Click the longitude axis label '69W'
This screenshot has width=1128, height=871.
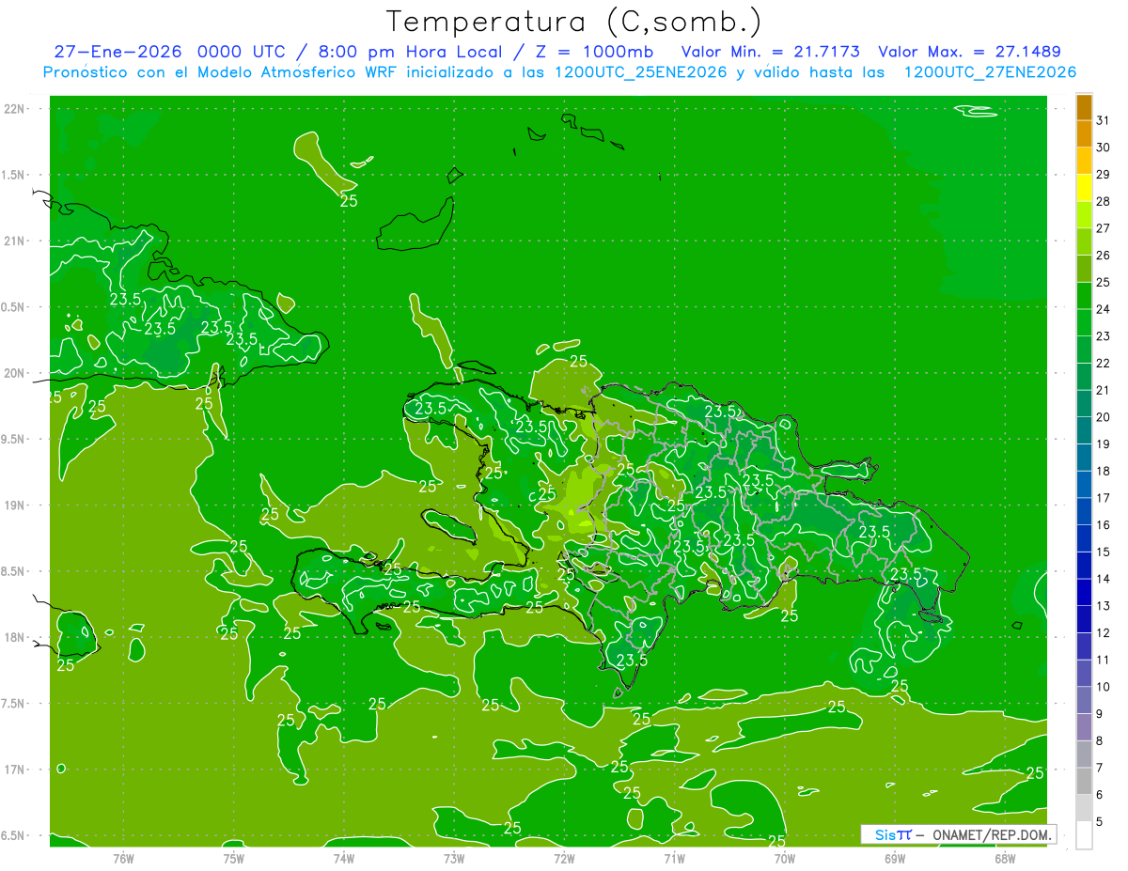[x=895, y=859]
